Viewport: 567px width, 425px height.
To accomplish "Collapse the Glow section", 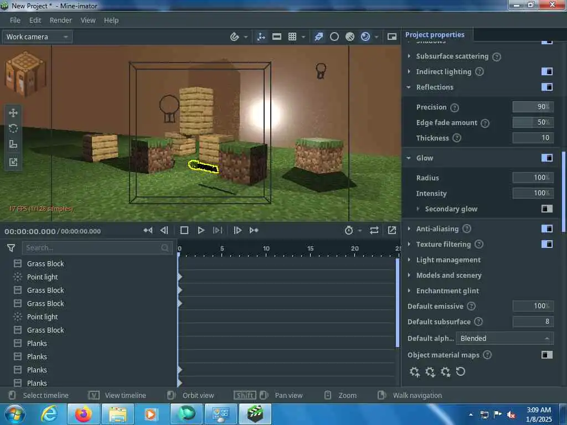I will [x=409, y=158].
